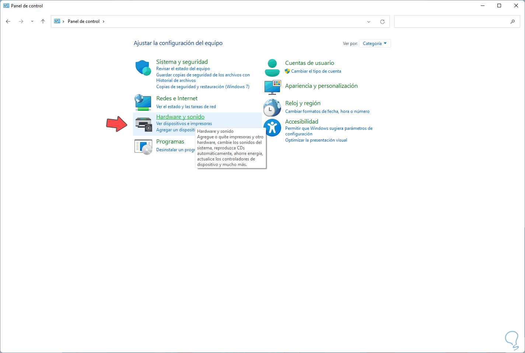Open the Ver por Categoría dropdown

(x=375, y=44)
